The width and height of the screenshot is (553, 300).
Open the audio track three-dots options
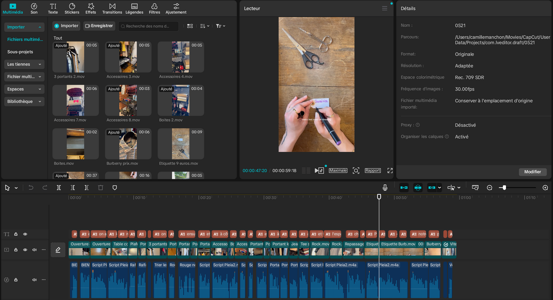point(44,280)
